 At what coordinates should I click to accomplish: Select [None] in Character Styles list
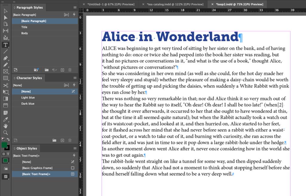tap(45, 91)
